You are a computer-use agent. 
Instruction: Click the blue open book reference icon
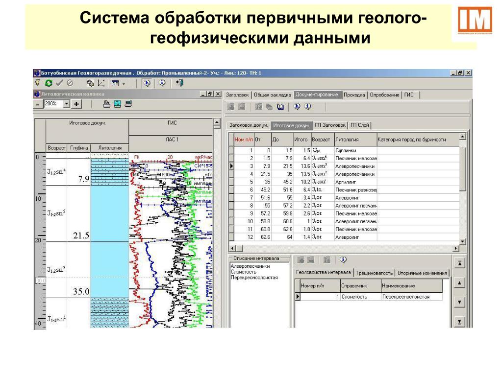(280, 106)
